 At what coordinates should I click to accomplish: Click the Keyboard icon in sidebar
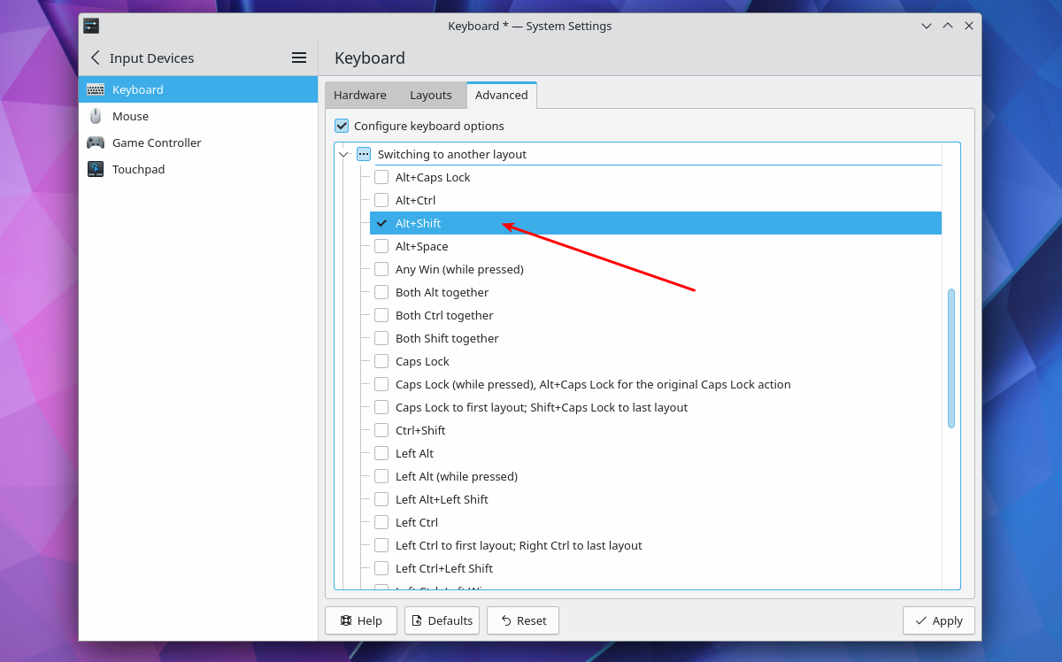pyautogui.click(x=96, y=89)
